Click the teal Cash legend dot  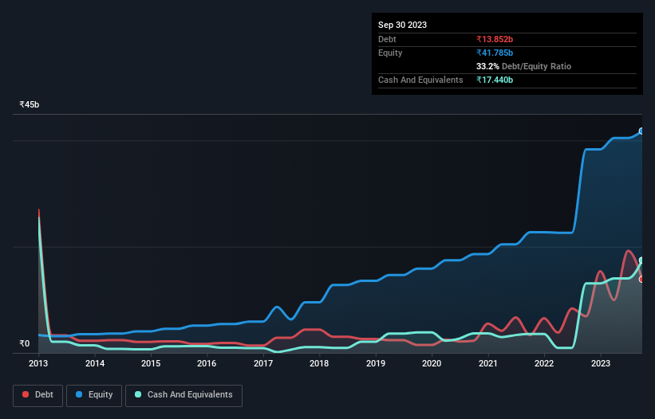point(138,394)
